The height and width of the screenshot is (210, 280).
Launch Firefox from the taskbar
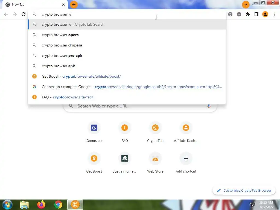41,205
